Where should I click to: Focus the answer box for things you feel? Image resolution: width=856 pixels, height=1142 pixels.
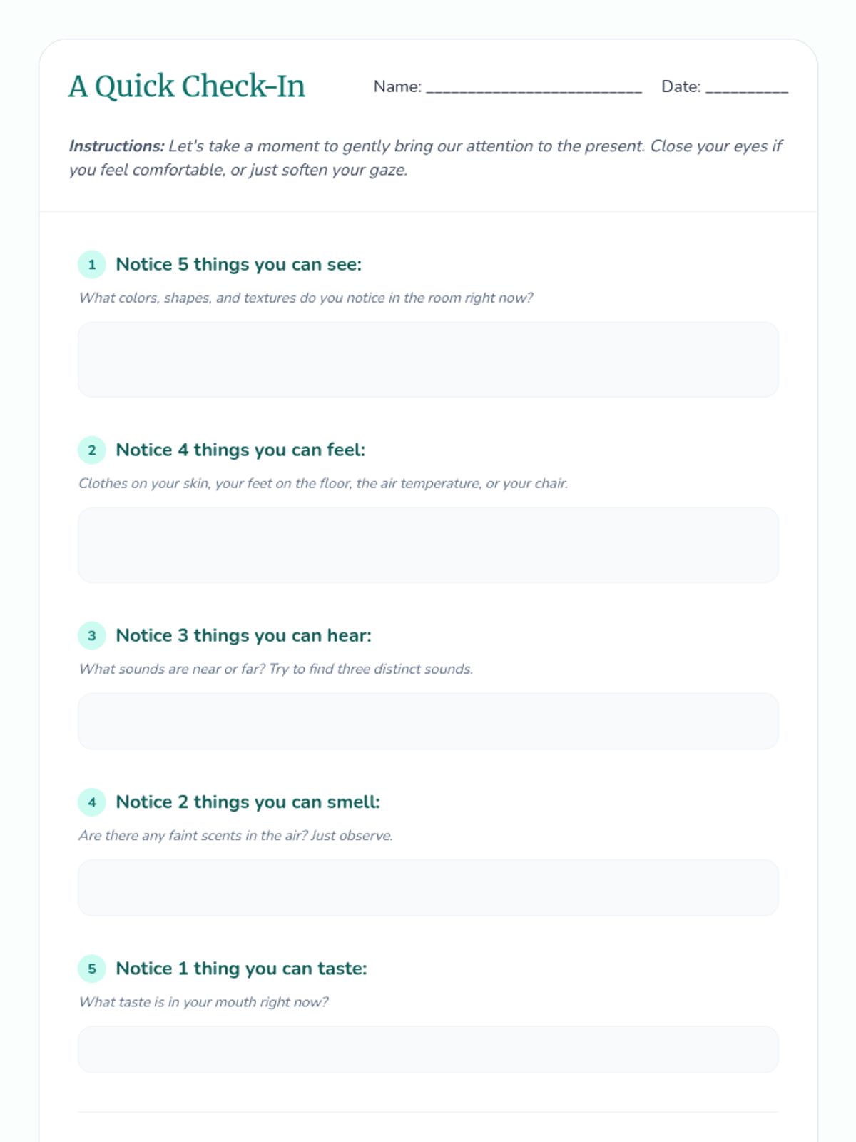click(428, 545)
